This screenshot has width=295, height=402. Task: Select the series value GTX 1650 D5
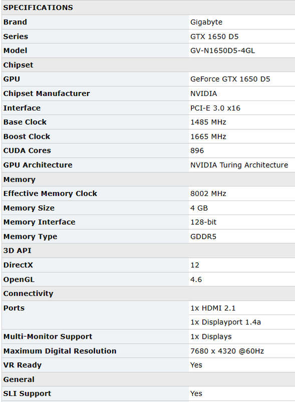214,37
